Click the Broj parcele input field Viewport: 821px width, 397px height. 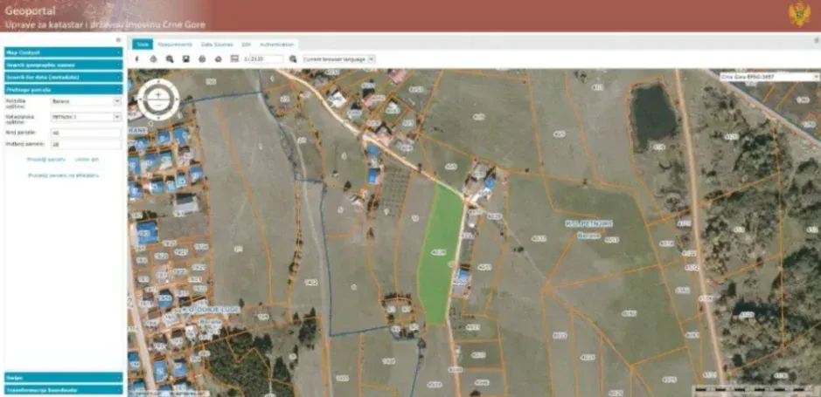click(86, 133)
